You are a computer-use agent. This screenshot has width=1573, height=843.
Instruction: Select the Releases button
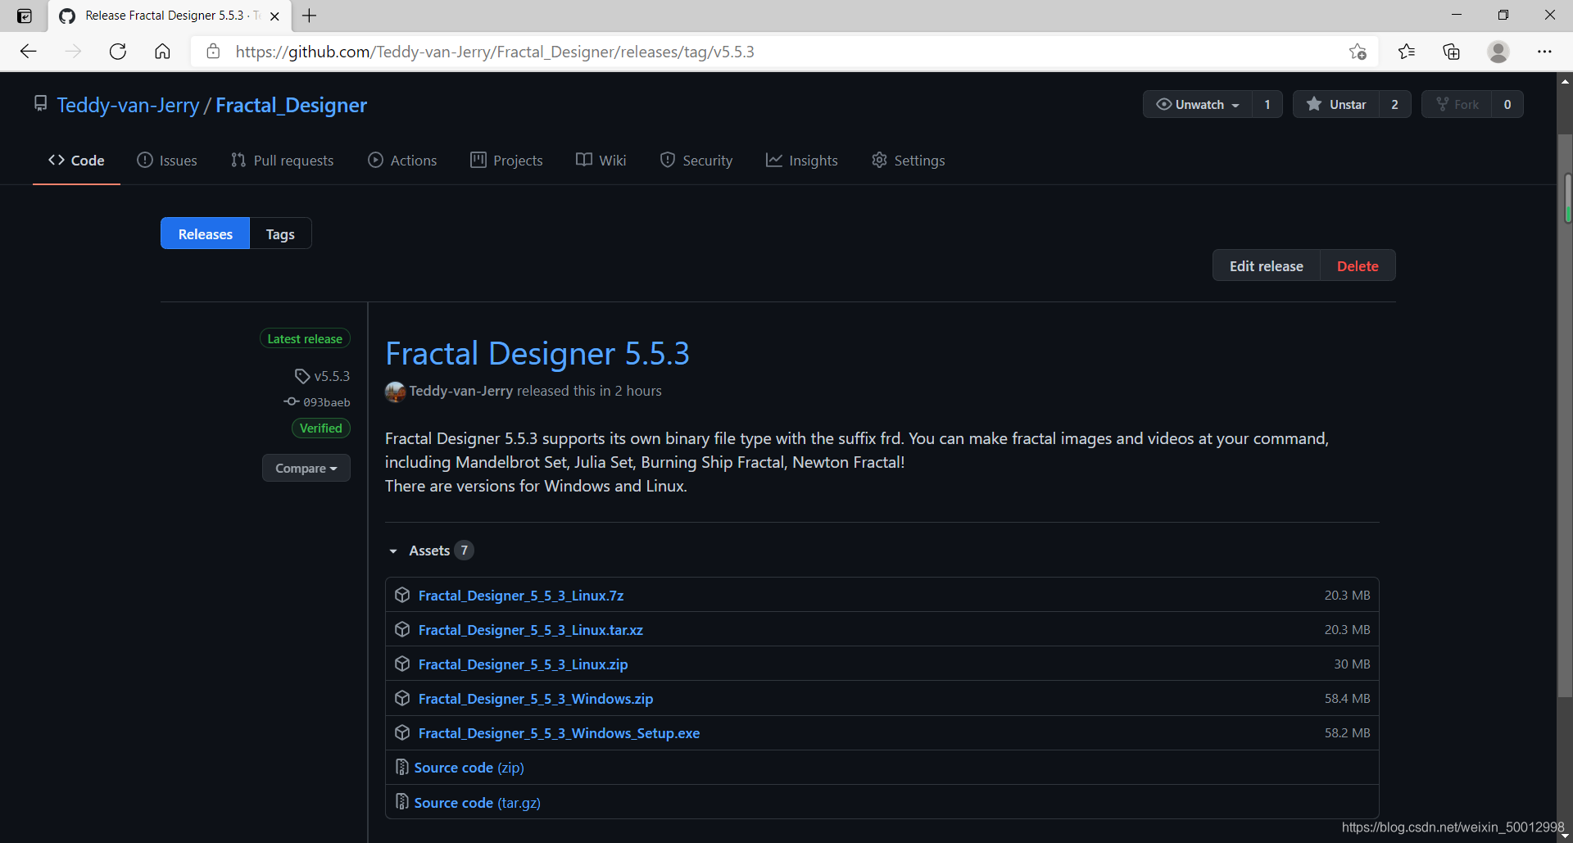click(206, 233)
